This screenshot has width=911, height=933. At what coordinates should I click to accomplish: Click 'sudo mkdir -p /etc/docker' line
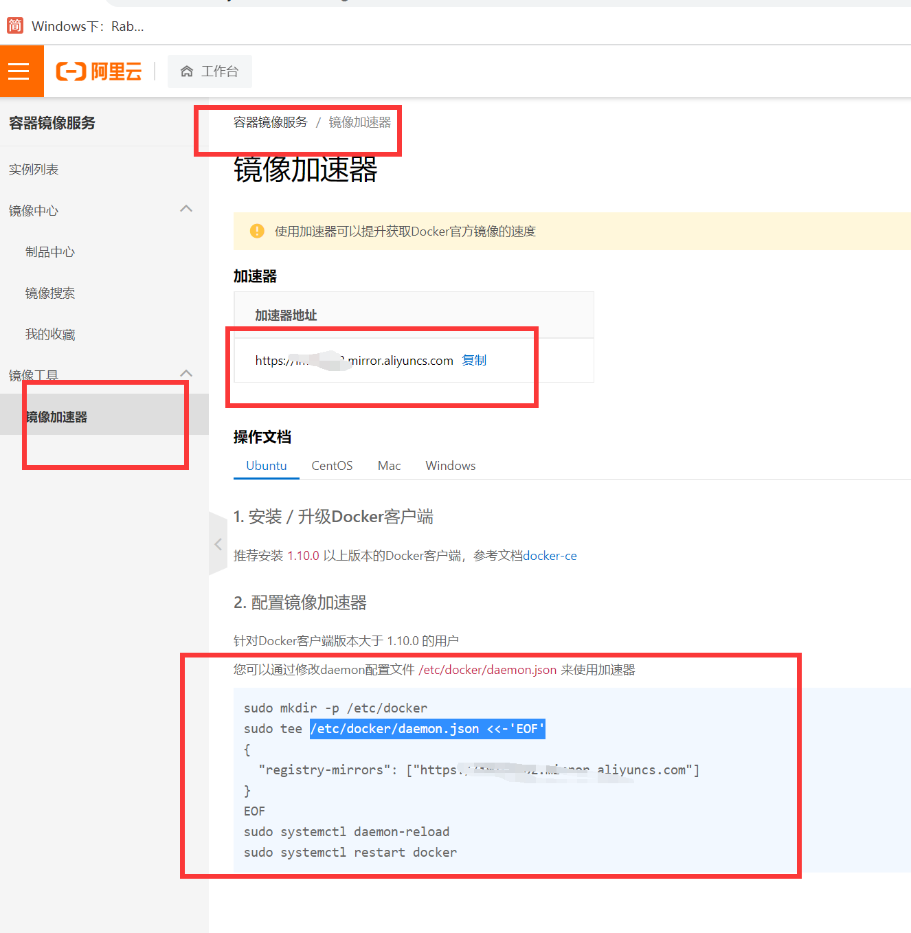(x=335, y=708)
